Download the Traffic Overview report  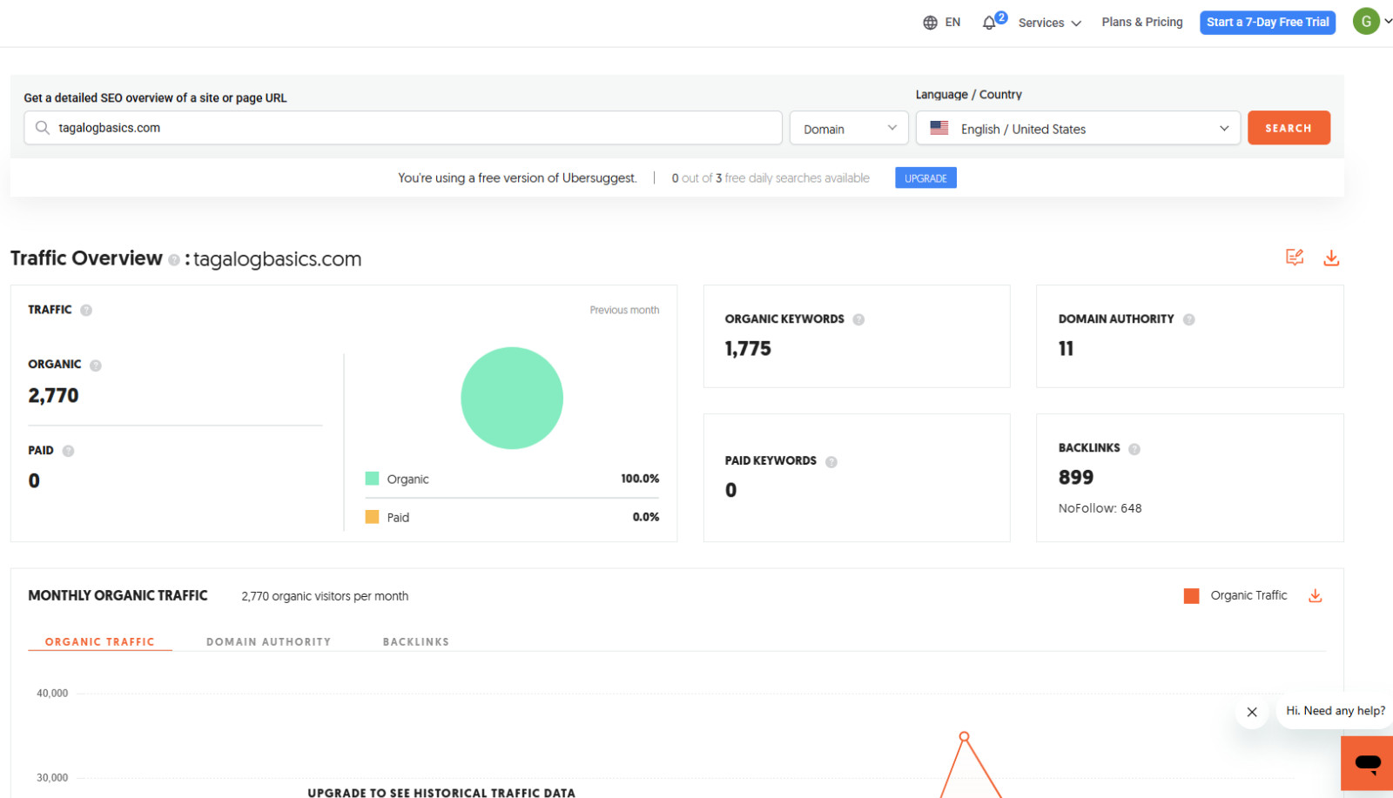click(1331, 258)
